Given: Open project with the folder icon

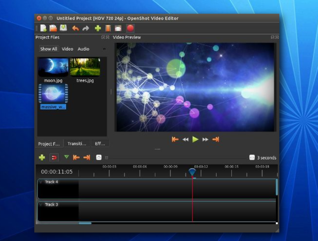Looking at the screenshot, I should point(53,28).
